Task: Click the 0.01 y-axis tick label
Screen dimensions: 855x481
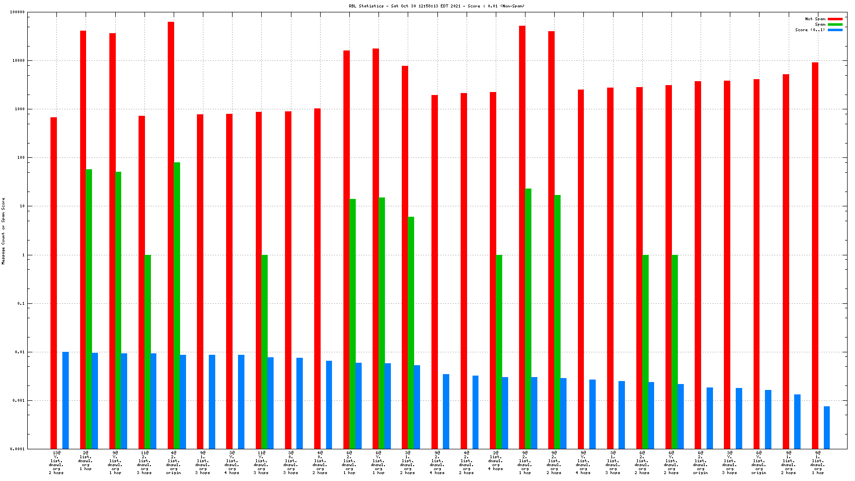Action: [19, 352]
